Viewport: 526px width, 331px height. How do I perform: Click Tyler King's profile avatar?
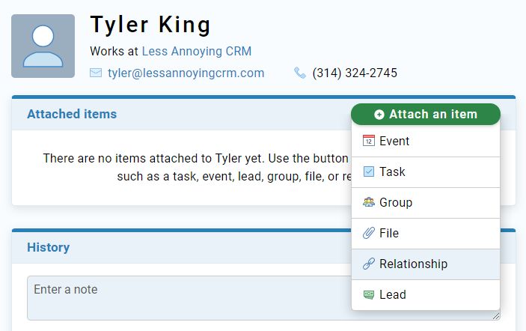(43, 46)
